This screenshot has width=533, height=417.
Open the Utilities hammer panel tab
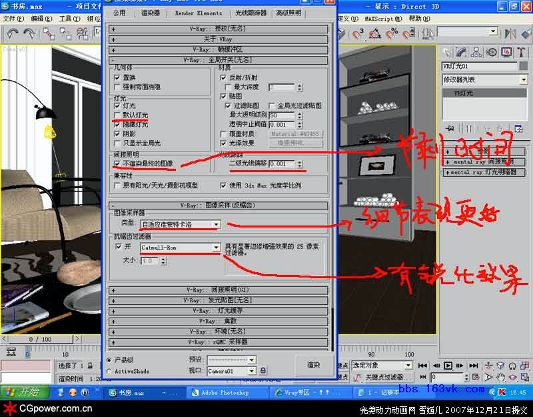[521, 52]
